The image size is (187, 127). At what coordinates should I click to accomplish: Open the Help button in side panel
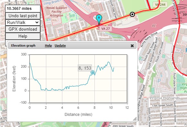pyautogui.click(x=23, y=36)
